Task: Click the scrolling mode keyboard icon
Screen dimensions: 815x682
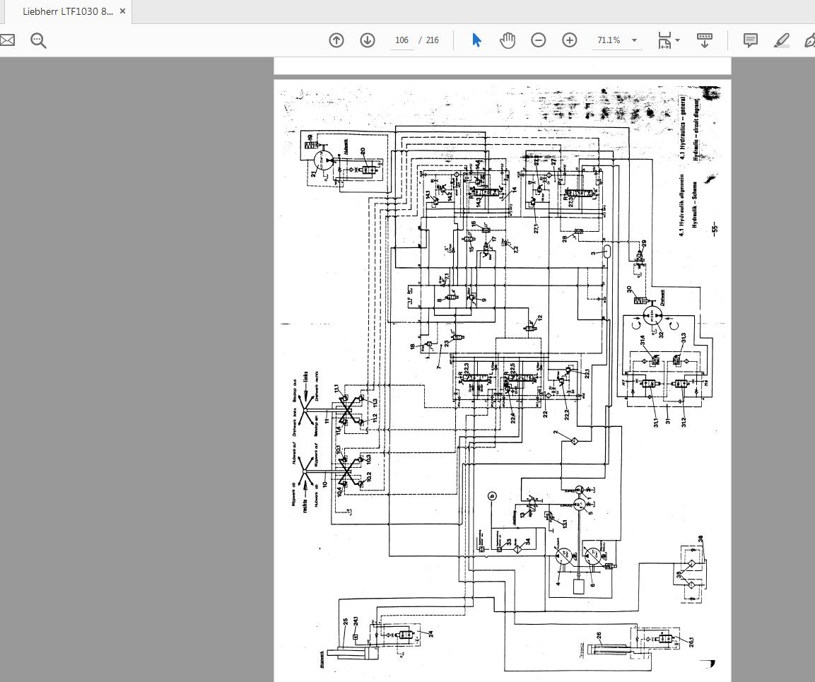Action: coord(704,40)
